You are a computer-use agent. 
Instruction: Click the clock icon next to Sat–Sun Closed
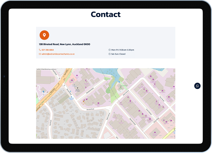(x=109, y=54)
